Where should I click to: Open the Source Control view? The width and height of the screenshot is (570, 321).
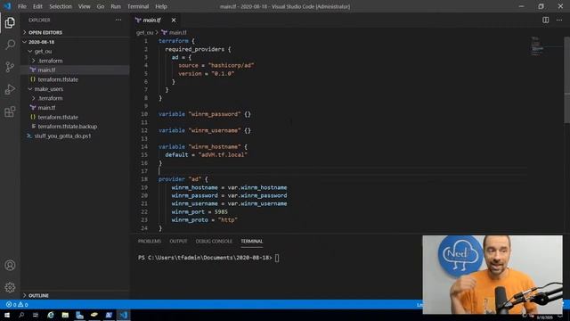(x=10, y=67)
